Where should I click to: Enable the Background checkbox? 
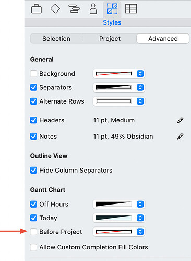(x=33, y=73)
